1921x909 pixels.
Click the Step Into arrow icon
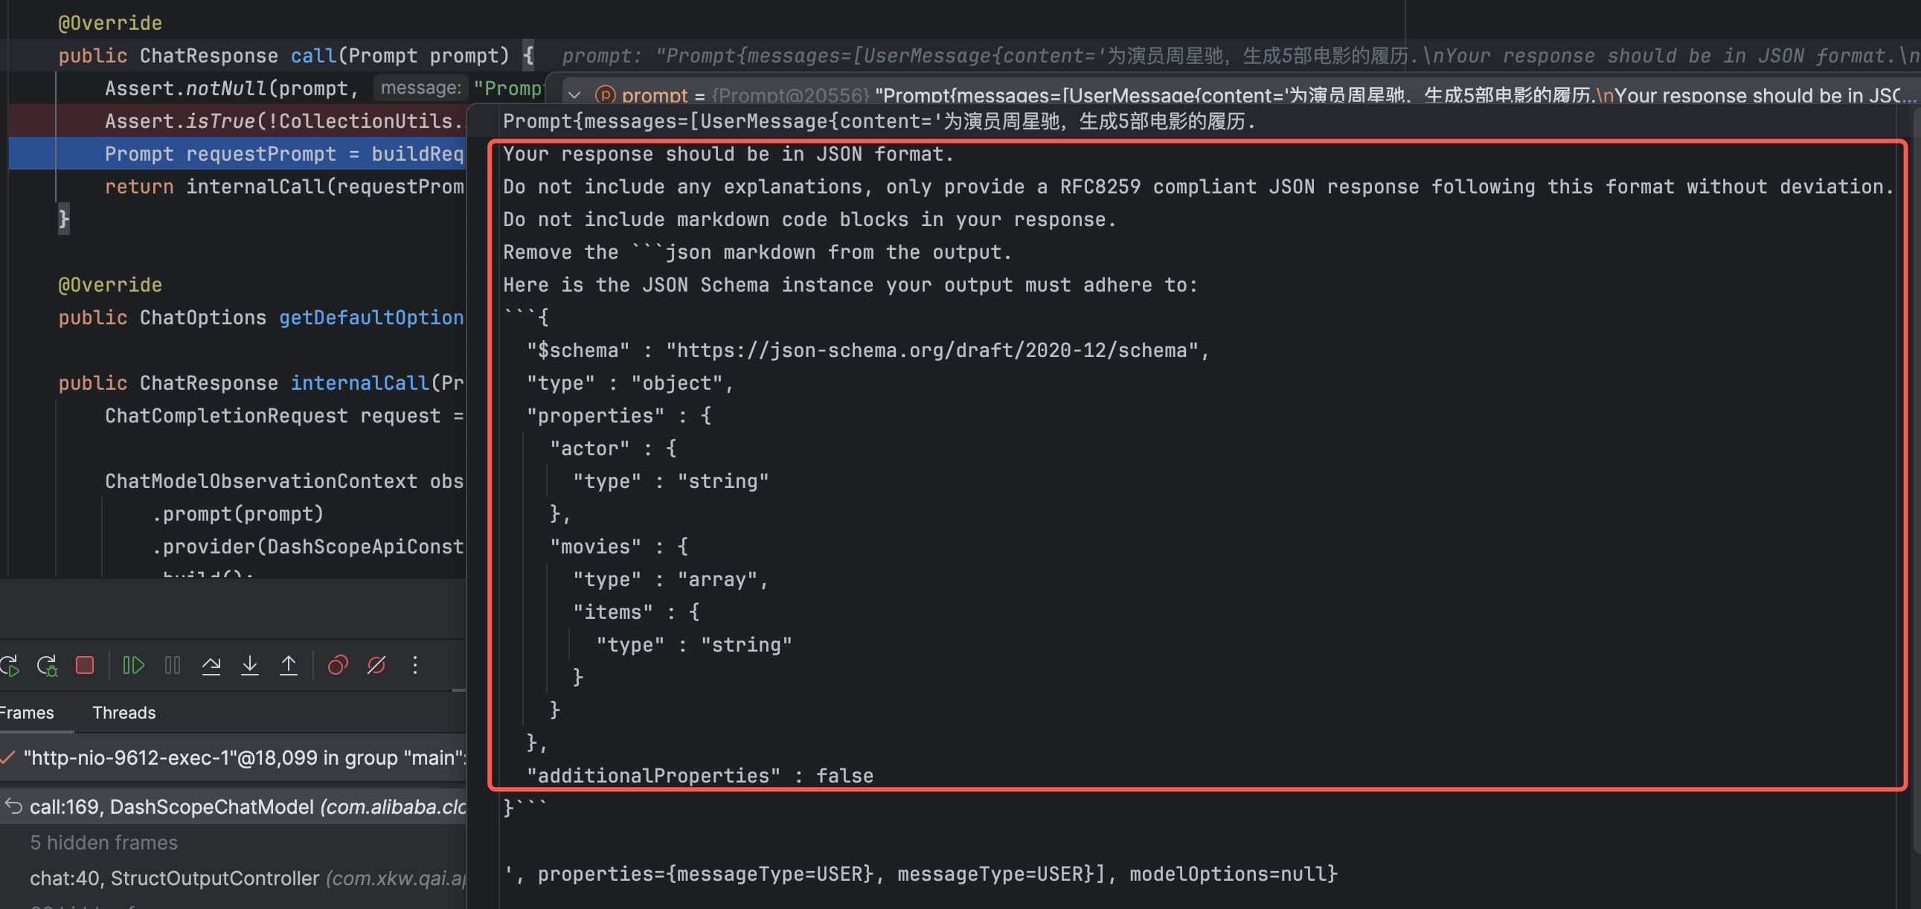pyautogui.click(x=250, y=664)
